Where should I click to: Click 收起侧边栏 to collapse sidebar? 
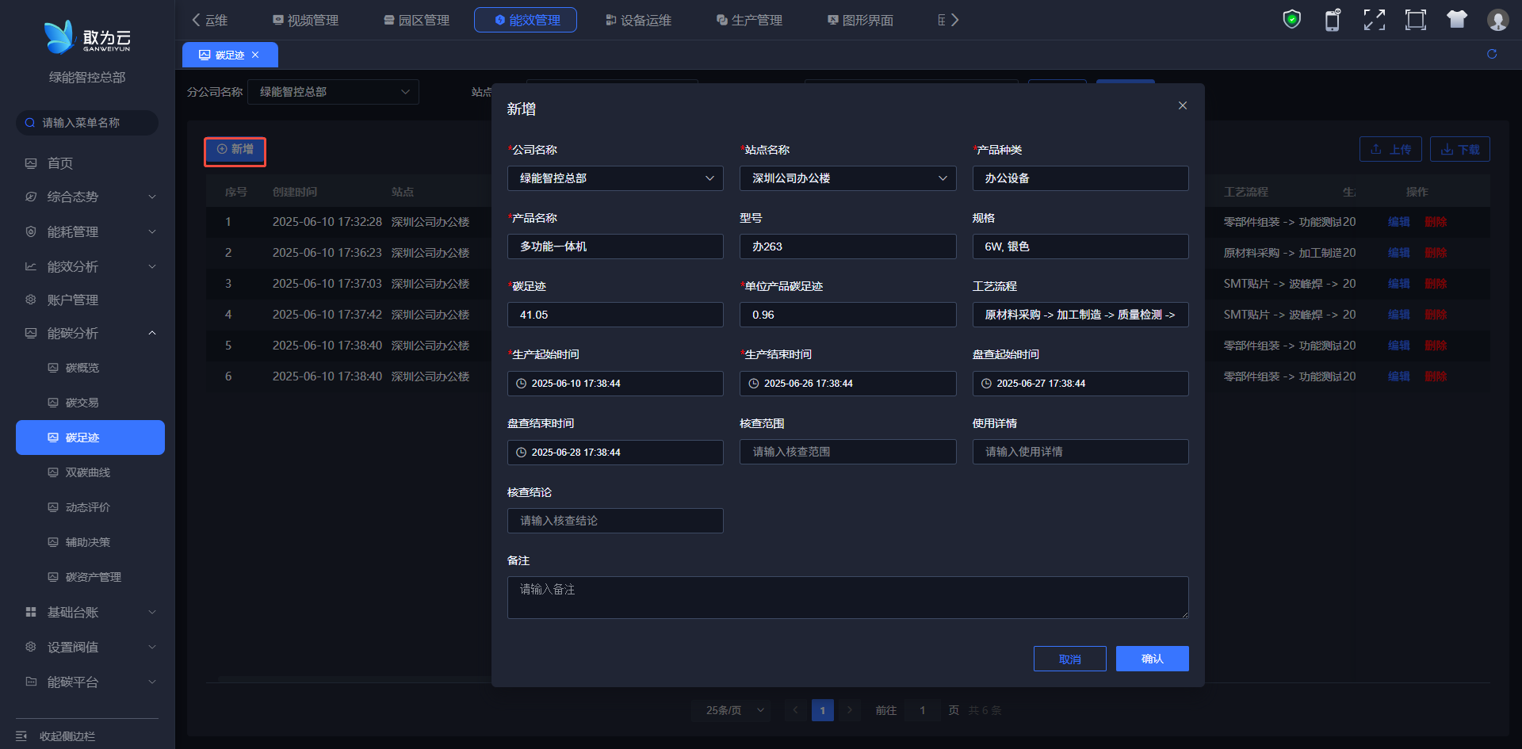click(x=67, y=736)
